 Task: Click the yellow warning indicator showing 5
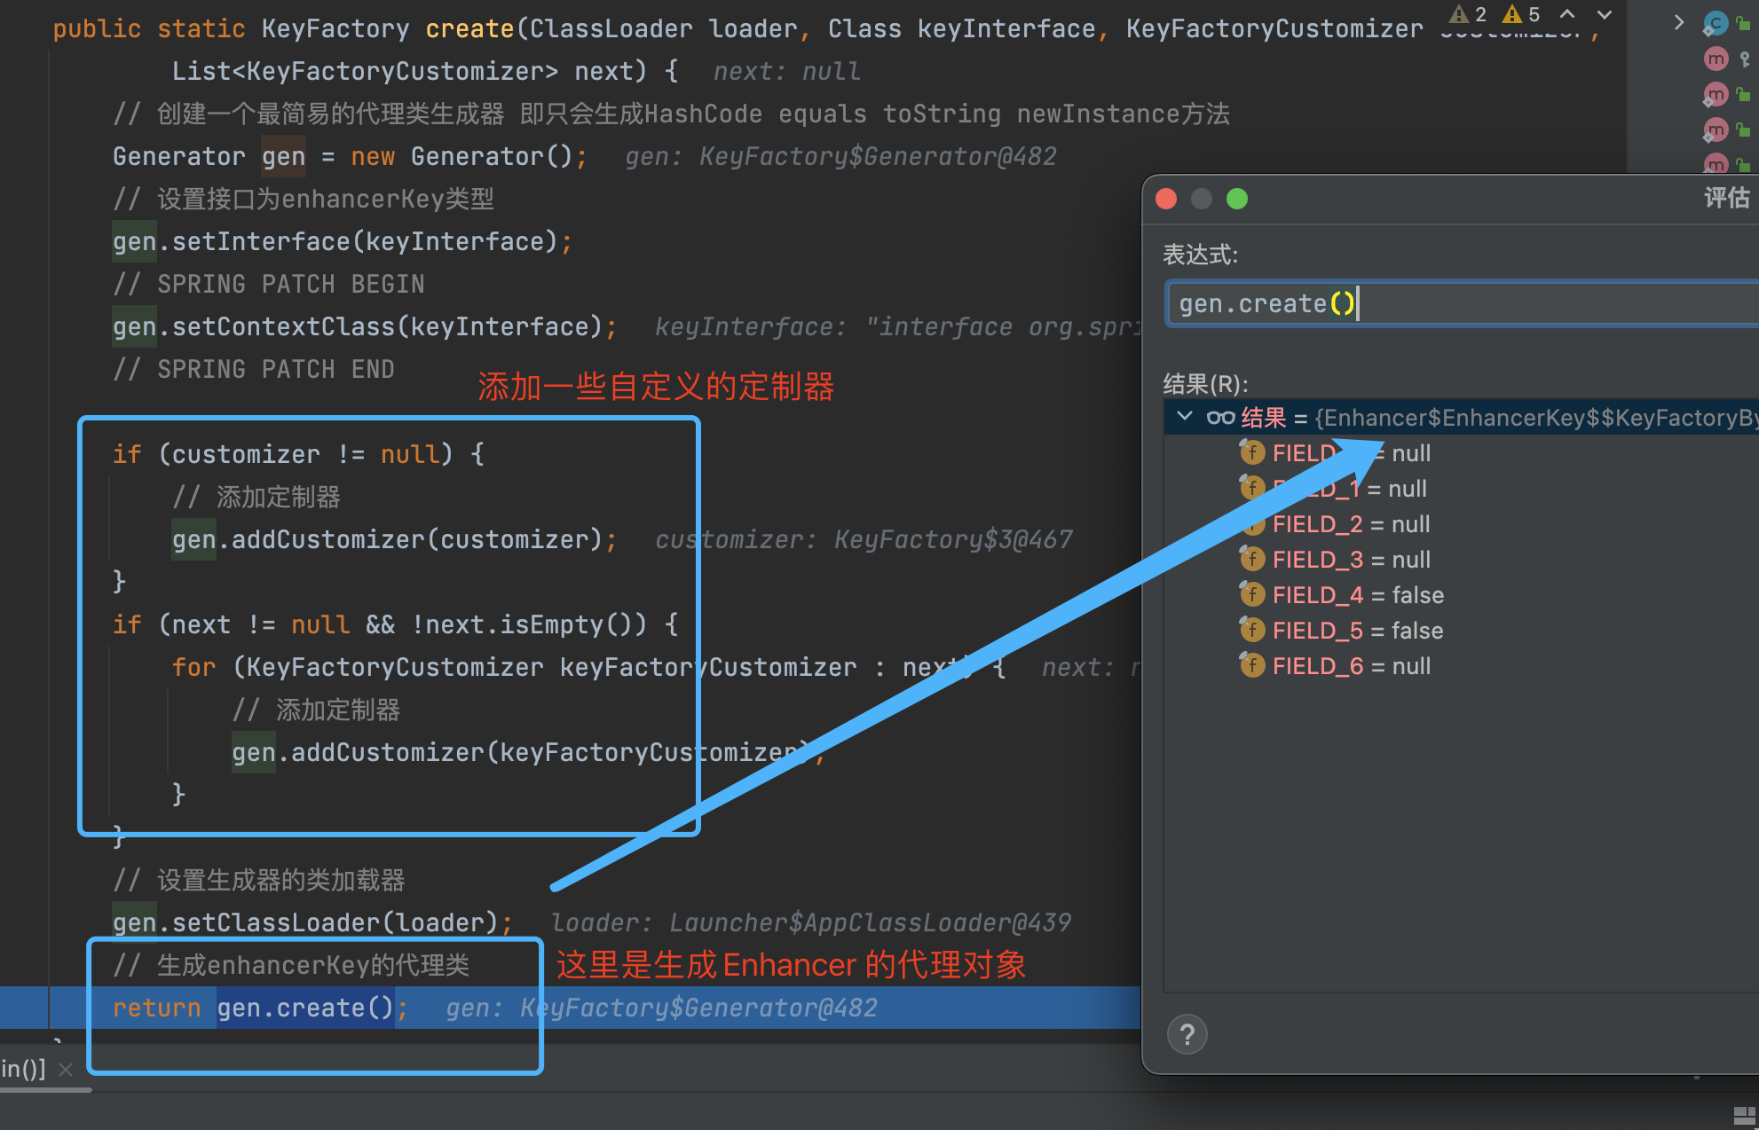click(1521, 14)
